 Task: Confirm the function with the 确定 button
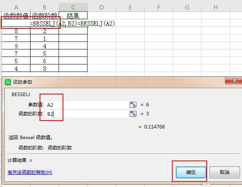point(191,172)
